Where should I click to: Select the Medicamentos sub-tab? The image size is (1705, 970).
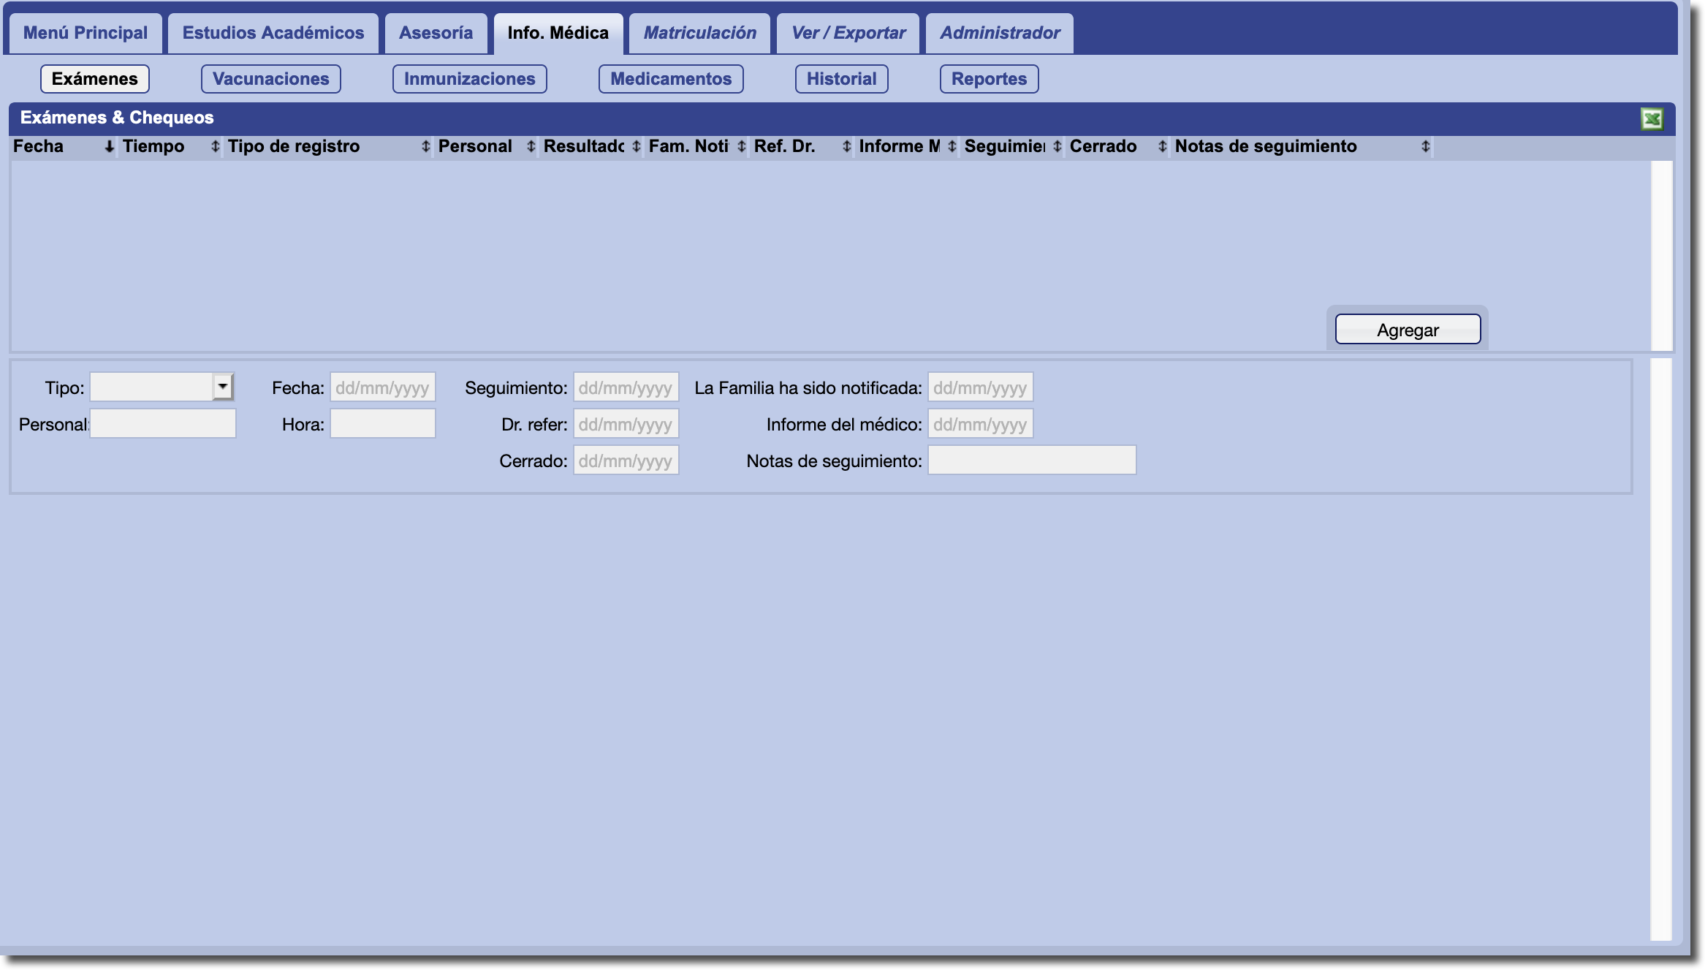(670, 79)
